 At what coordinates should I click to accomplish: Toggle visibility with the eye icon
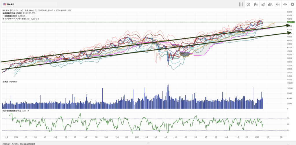click(285, 4)
